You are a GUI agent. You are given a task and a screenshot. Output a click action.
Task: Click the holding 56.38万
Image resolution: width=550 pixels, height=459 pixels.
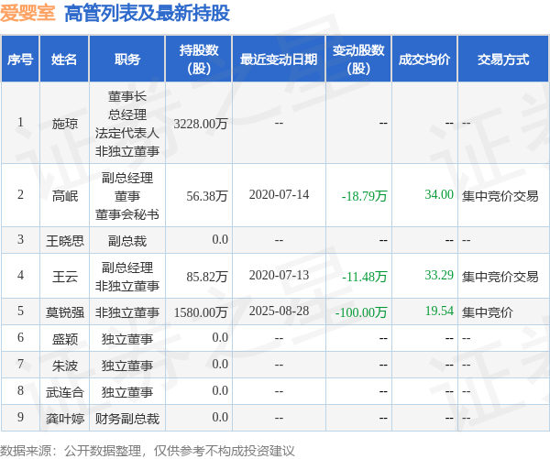point(207,196)
